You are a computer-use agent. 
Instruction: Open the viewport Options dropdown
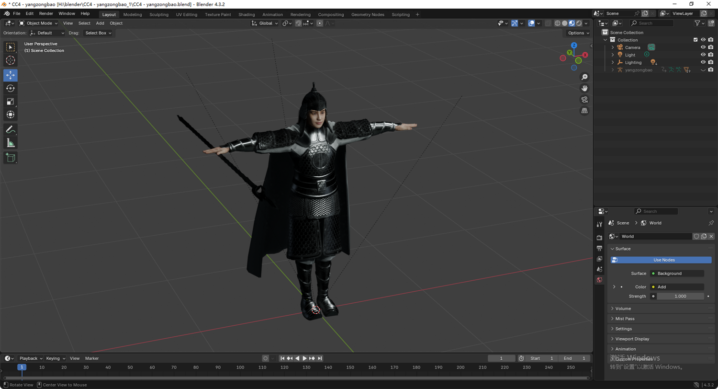pos(579,33)
